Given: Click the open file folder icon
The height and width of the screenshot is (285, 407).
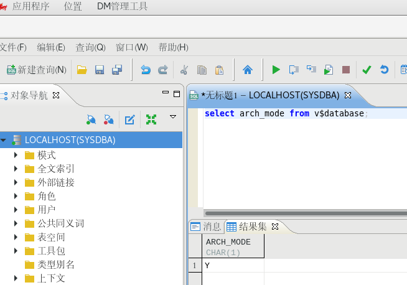Looking at the screenshot, I should click(82, 70).
